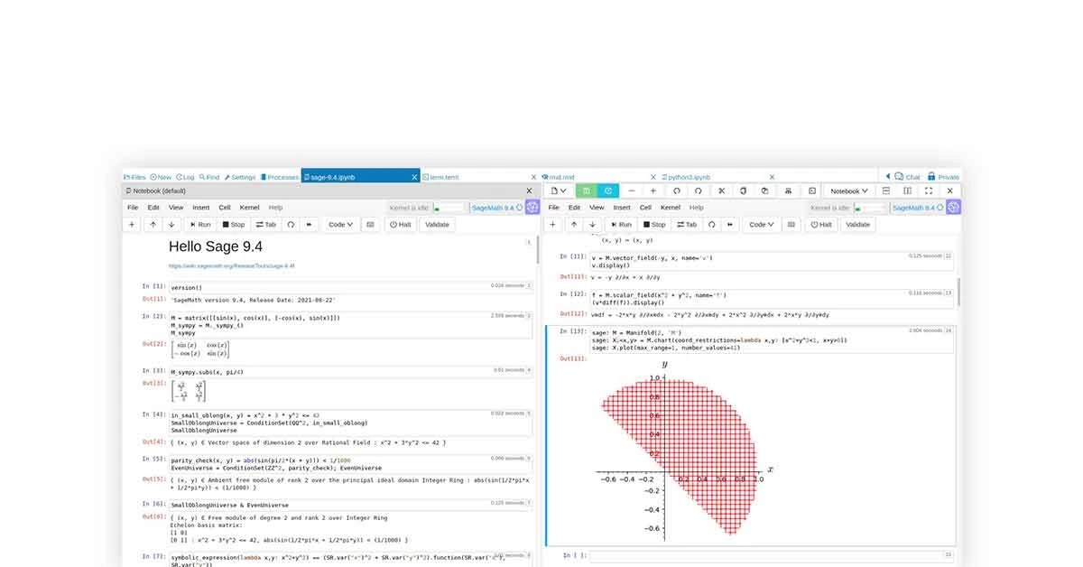
Task: Open the command palette grid icon
Action: click(368, 224)
